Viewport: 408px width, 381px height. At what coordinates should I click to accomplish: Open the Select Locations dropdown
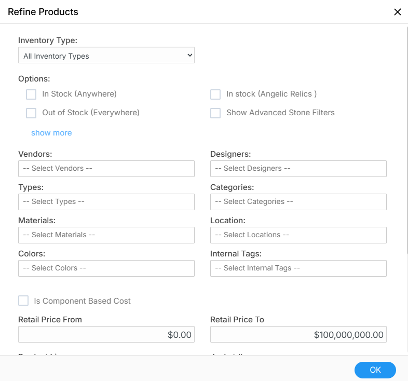pyautogui.click(x=298, y=235)
